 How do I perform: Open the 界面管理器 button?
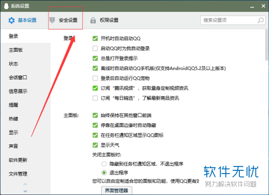point(117,190)
